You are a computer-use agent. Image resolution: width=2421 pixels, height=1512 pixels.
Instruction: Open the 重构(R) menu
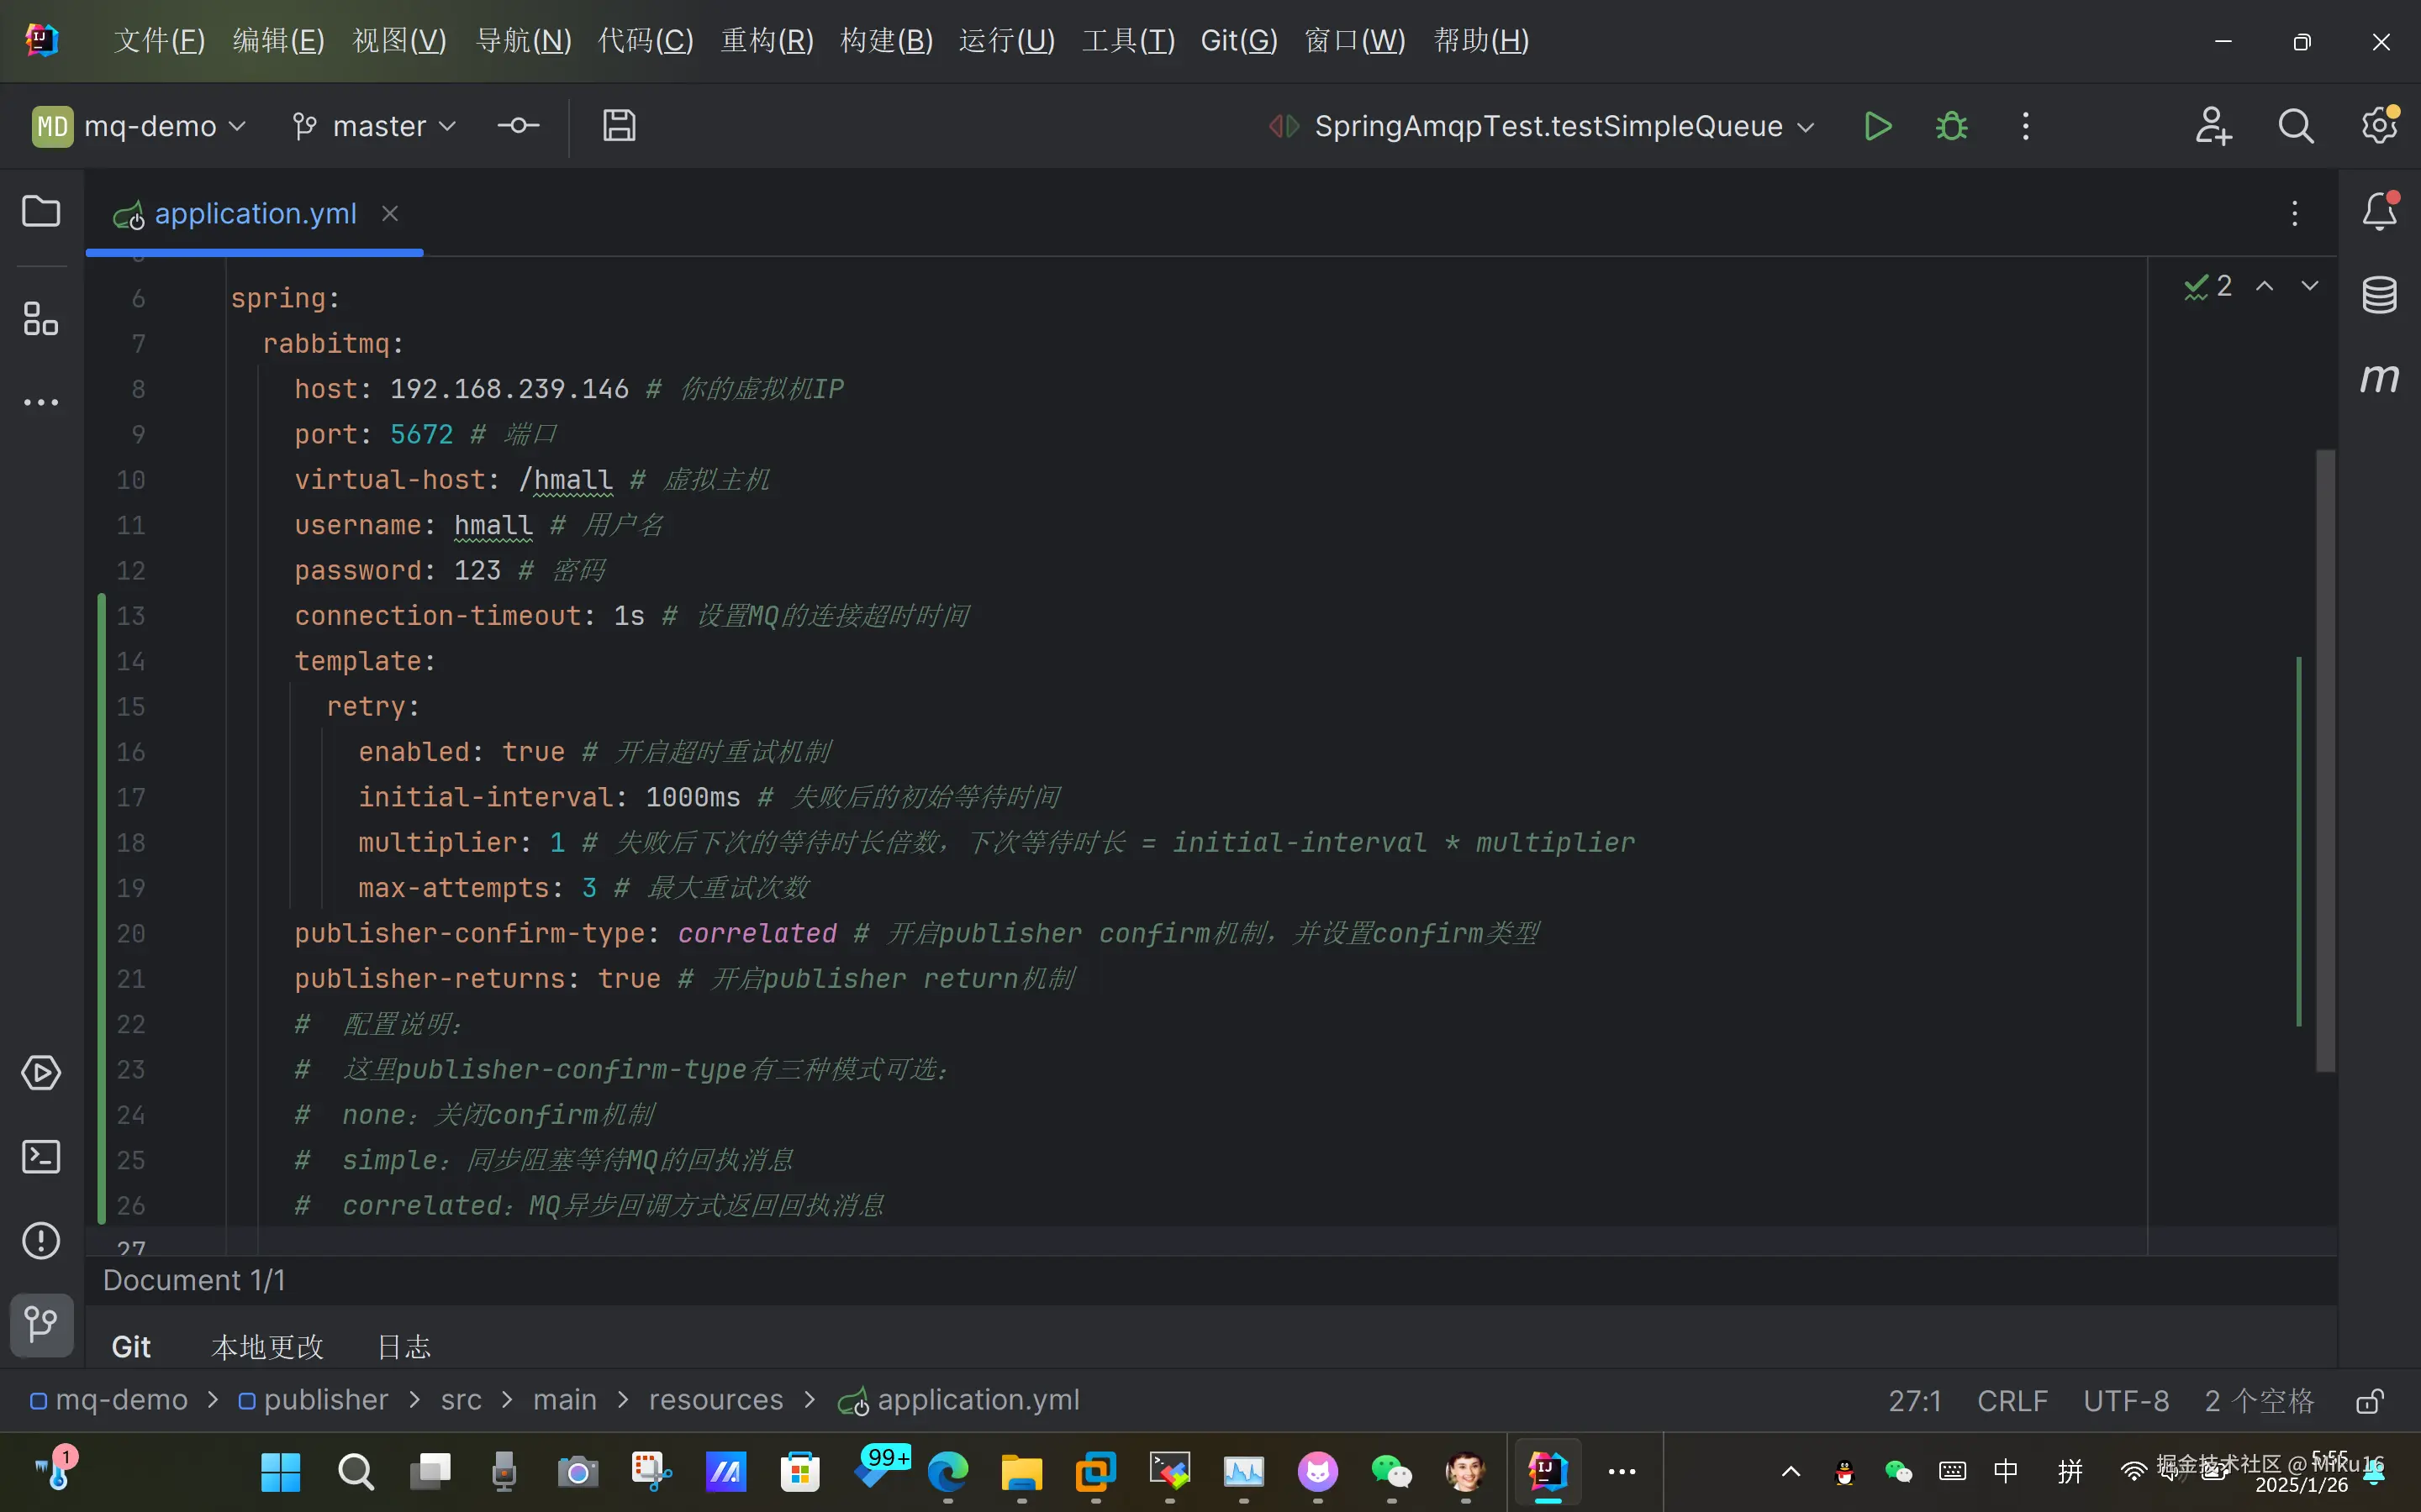pyautogui.click(x=767, y=41)
